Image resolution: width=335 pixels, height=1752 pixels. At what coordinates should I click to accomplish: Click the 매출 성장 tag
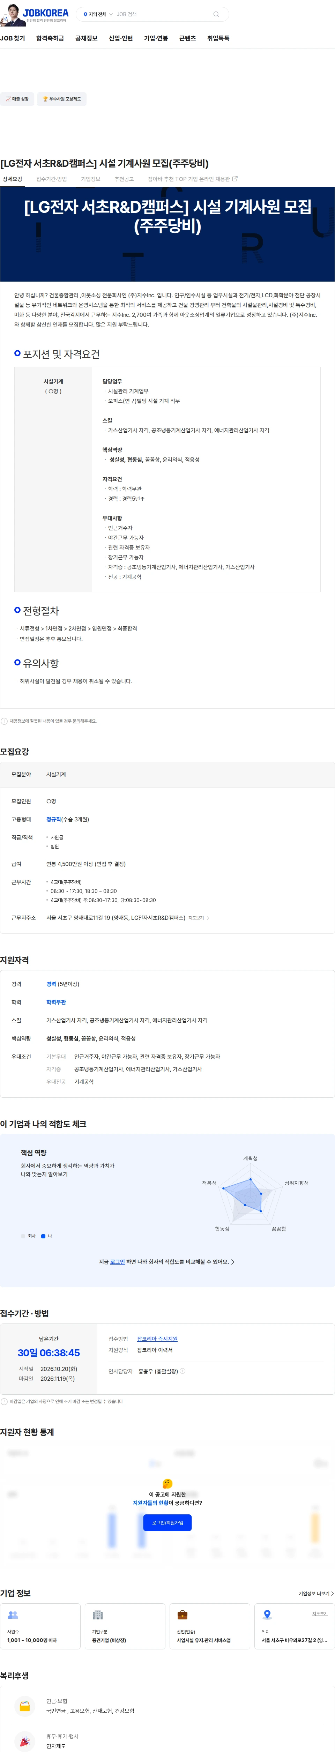[17, 99]
